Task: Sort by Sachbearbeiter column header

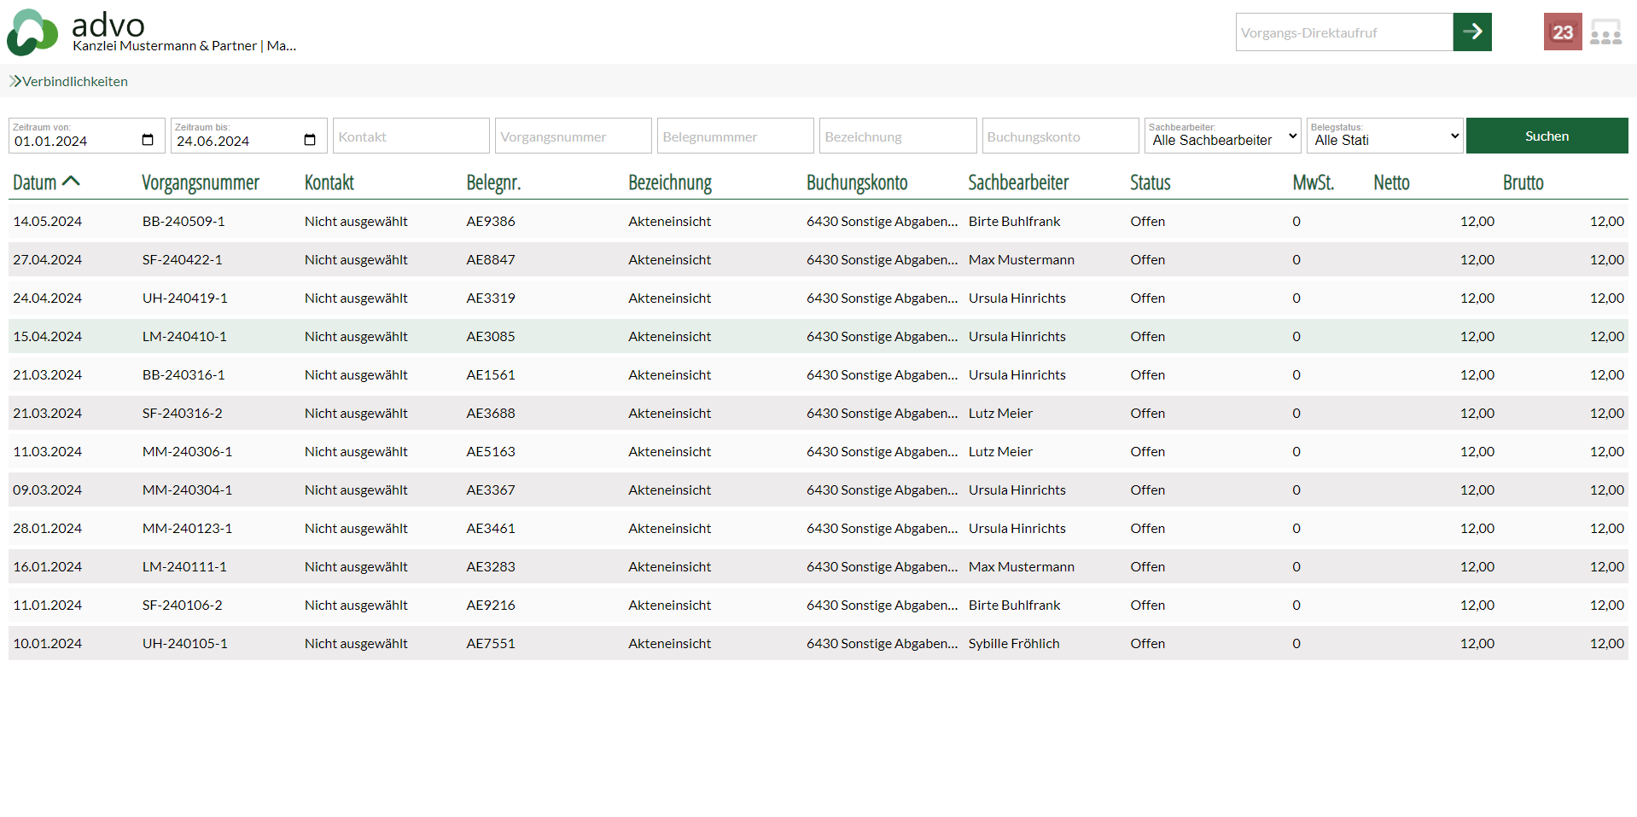Action: click(x=1017, y=183)
